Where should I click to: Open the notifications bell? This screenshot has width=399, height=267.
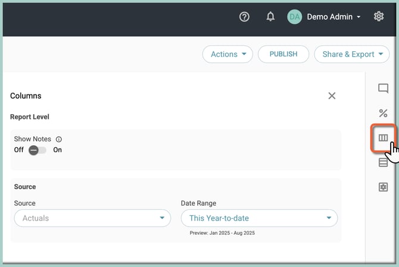(x=270, y=17)
